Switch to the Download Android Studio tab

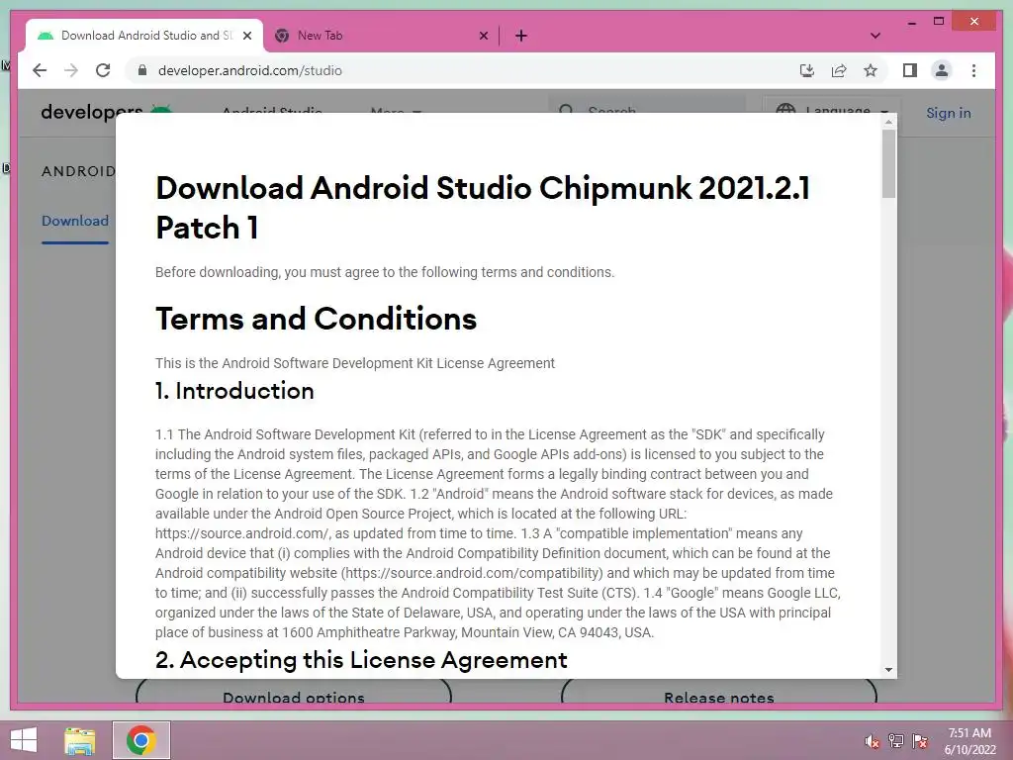point(144,36)
